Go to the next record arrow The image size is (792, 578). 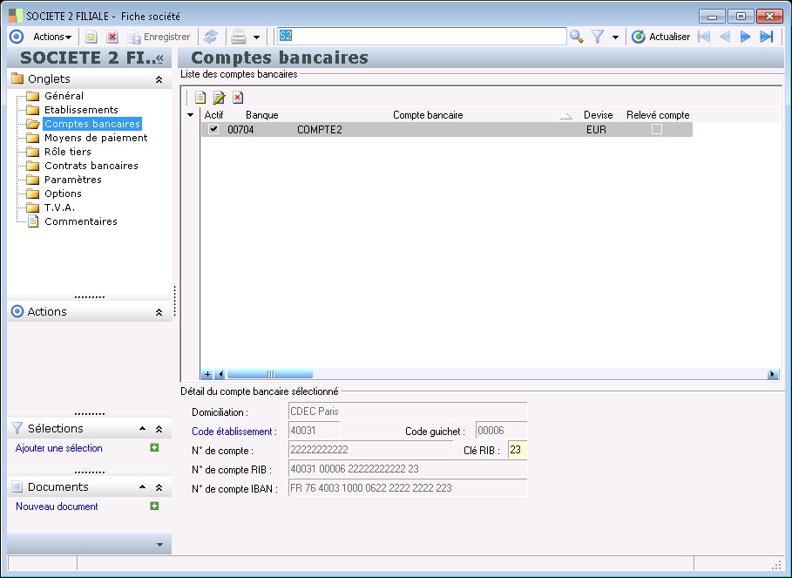pyautogui.click(x=745, y=37)
